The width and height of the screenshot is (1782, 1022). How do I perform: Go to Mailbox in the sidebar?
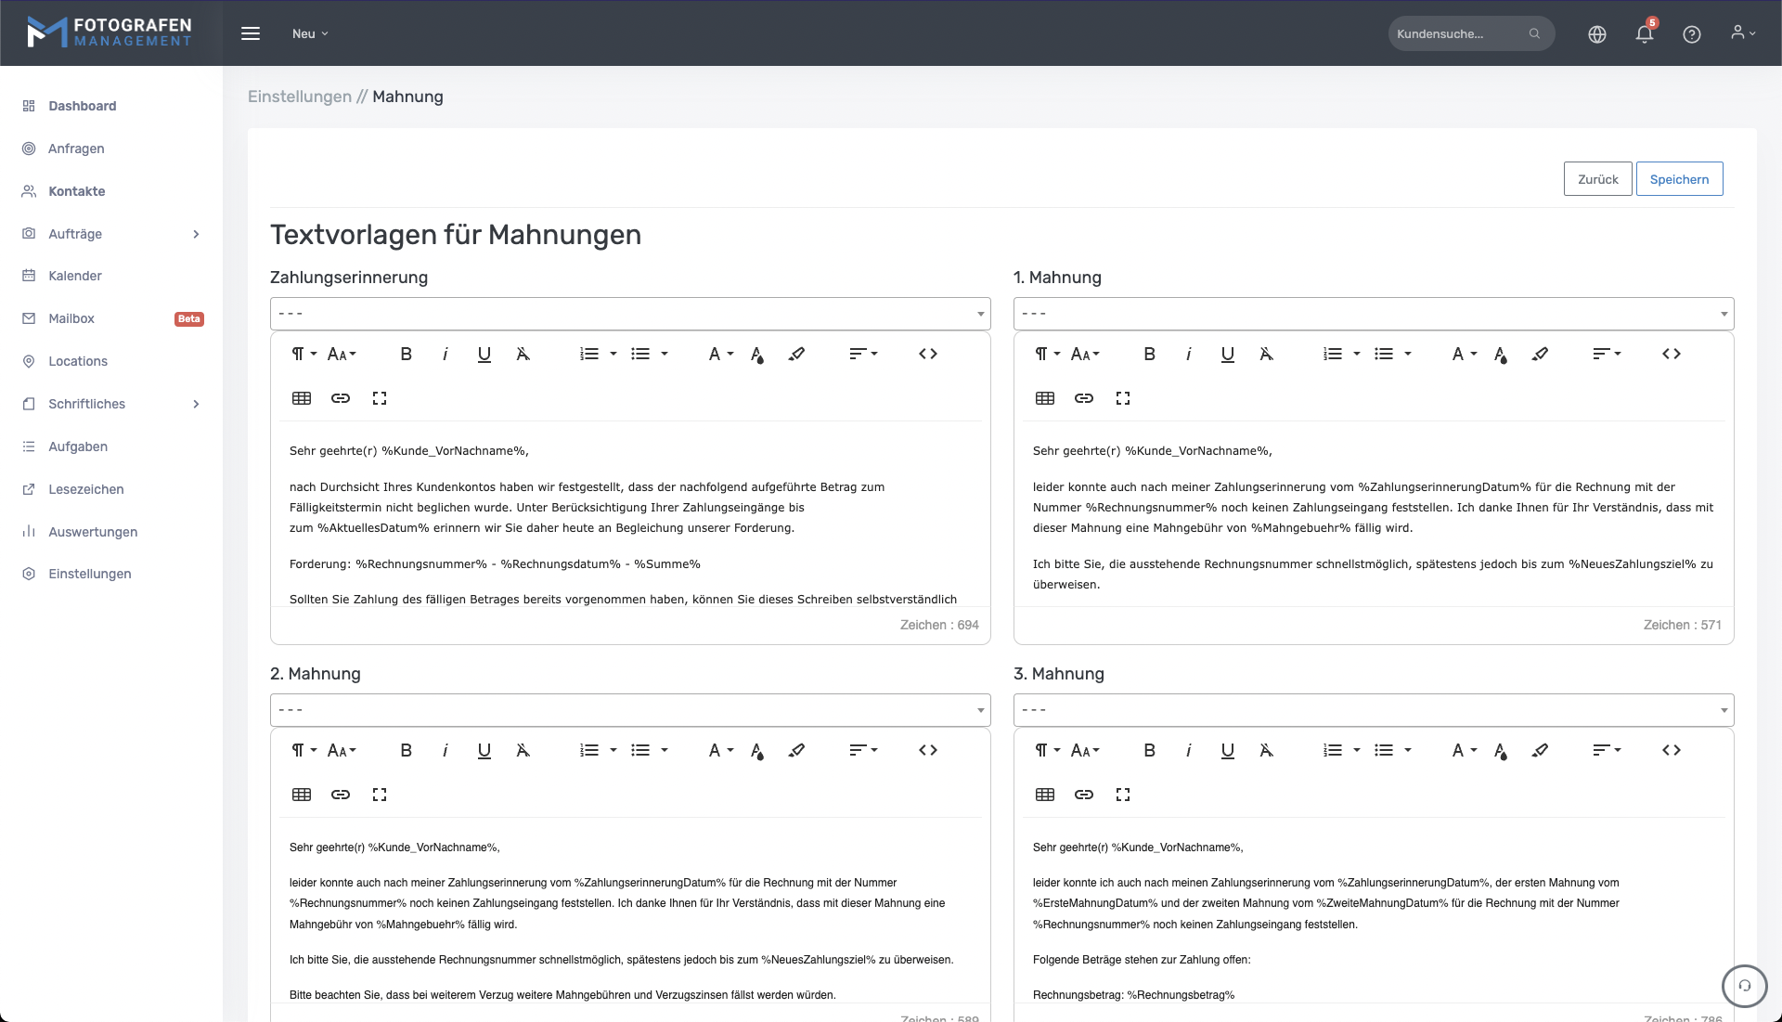[71, 318]
